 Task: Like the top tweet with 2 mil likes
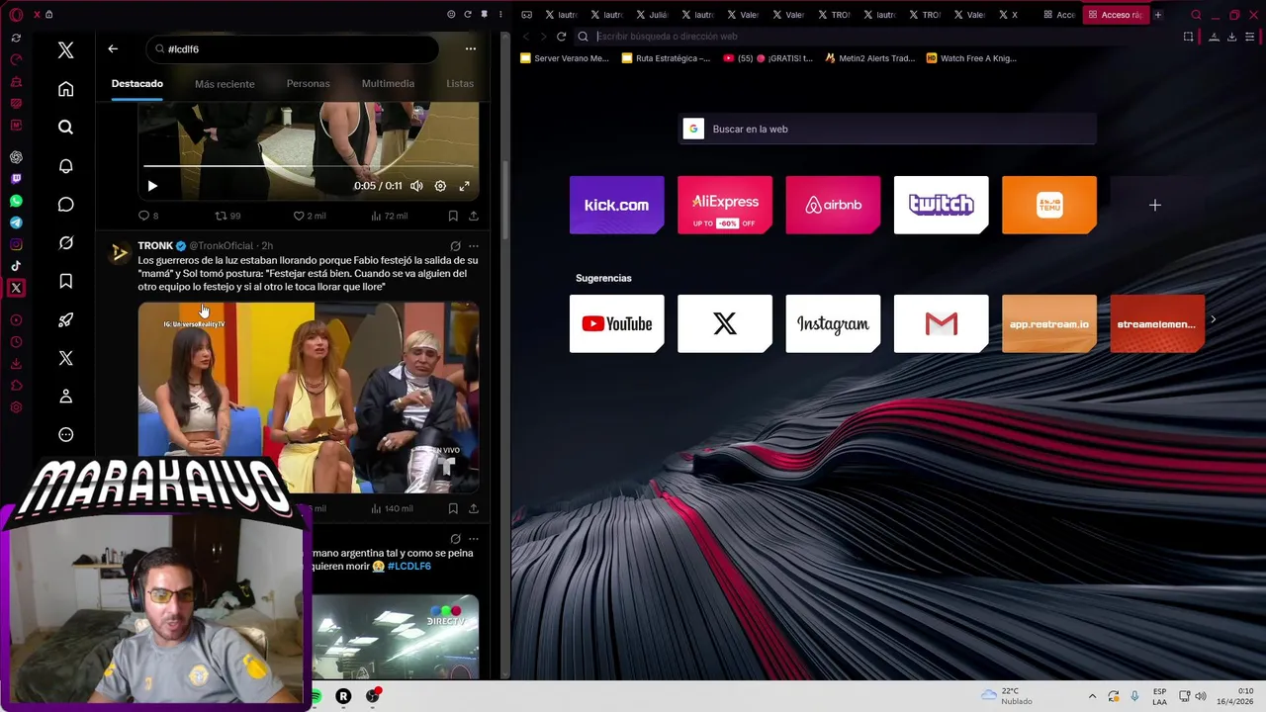click(x=310, y=216)
